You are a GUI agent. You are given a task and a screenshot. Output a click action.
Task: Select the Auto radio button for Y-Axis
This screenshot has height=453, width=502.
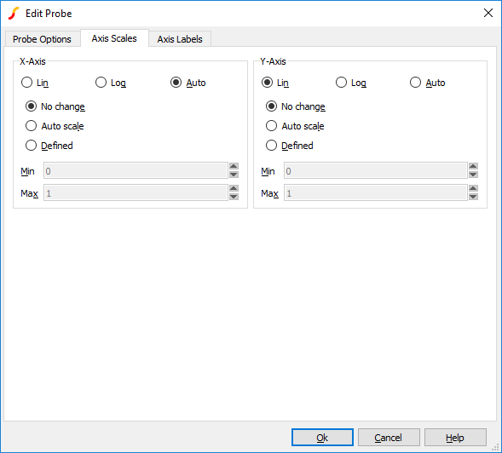(x=427, y=83)
